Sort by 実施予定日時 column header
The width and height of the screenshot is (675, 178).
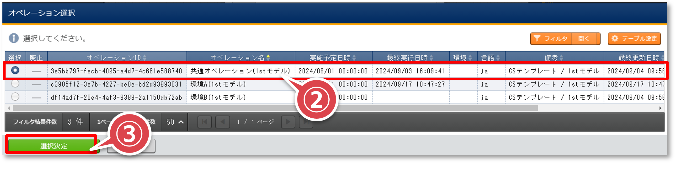pyautogui.click(x=333, y=57)
